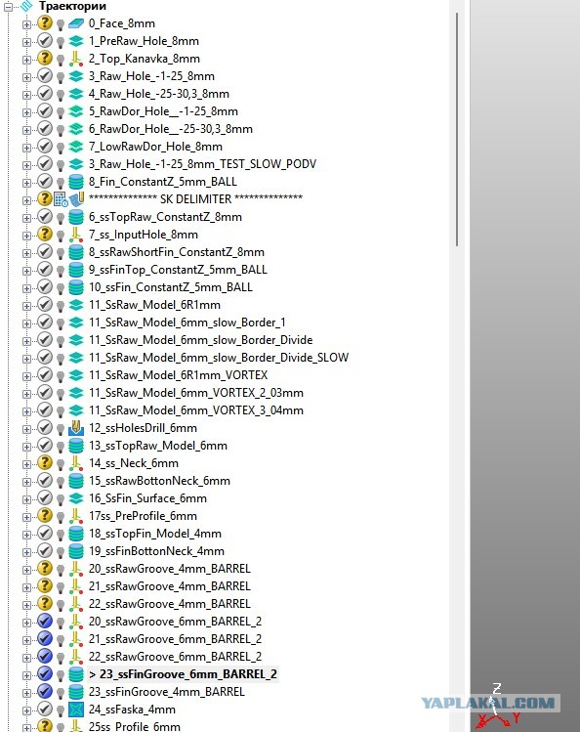Toggle the light bulb of 12_ssHolesDrill_6mm

(61, 429)
